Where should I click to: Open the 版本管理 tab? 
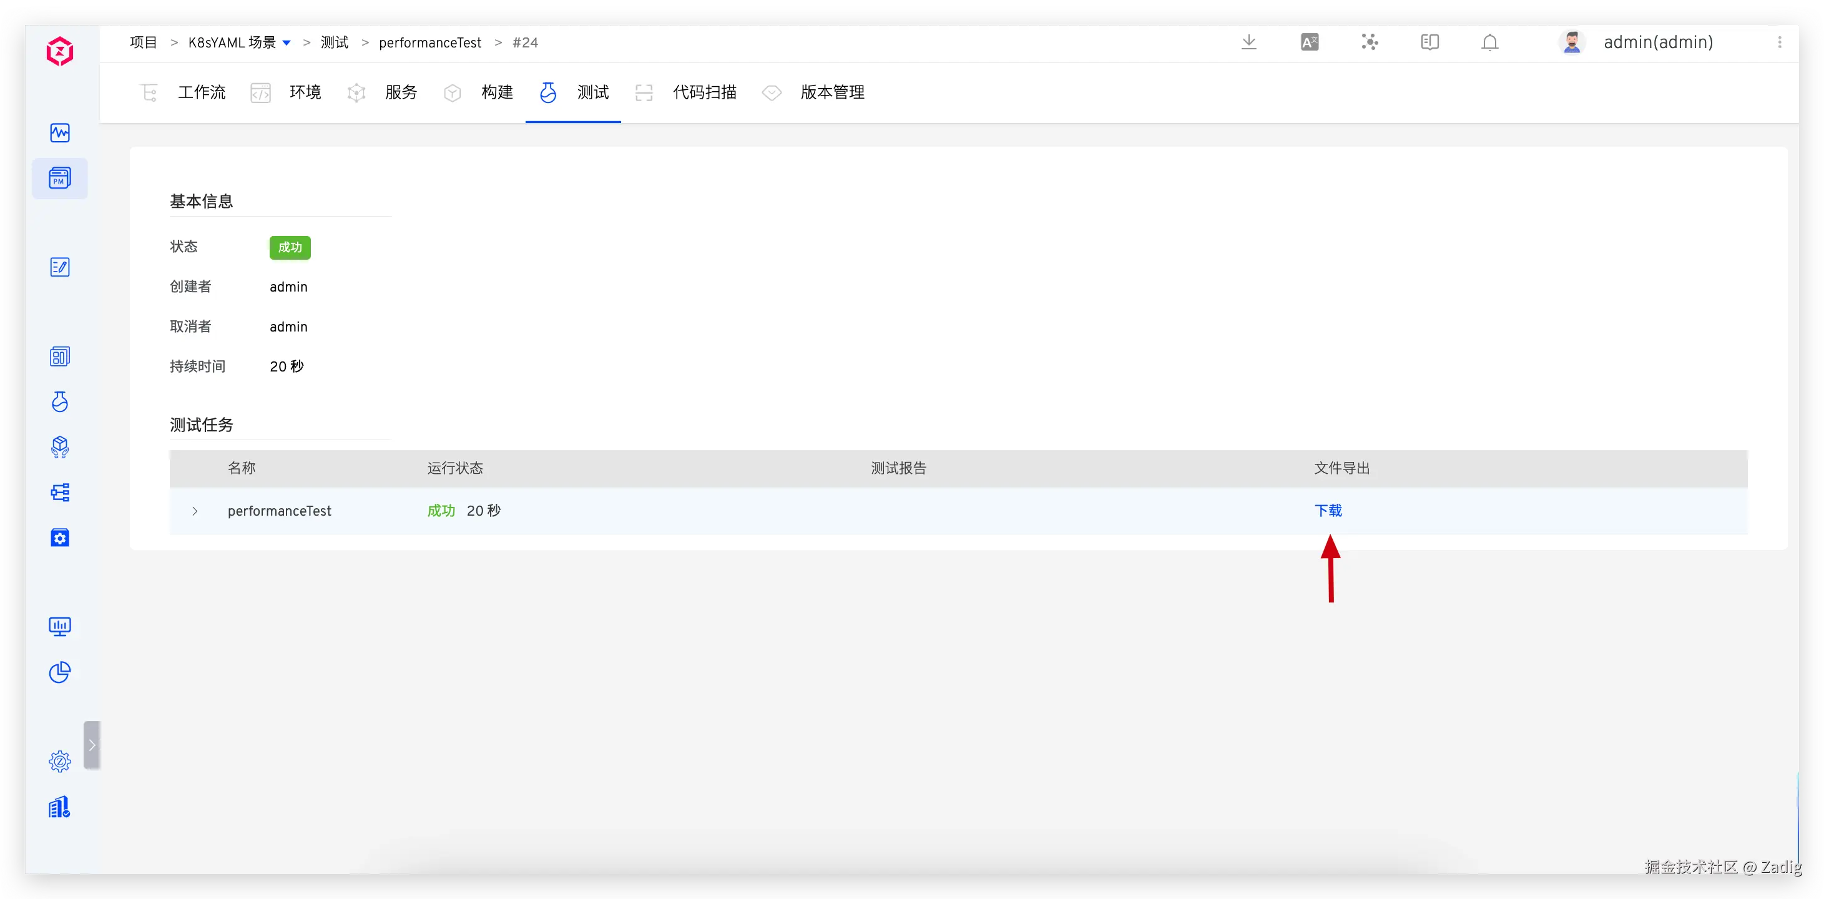[x=832, y=92]
